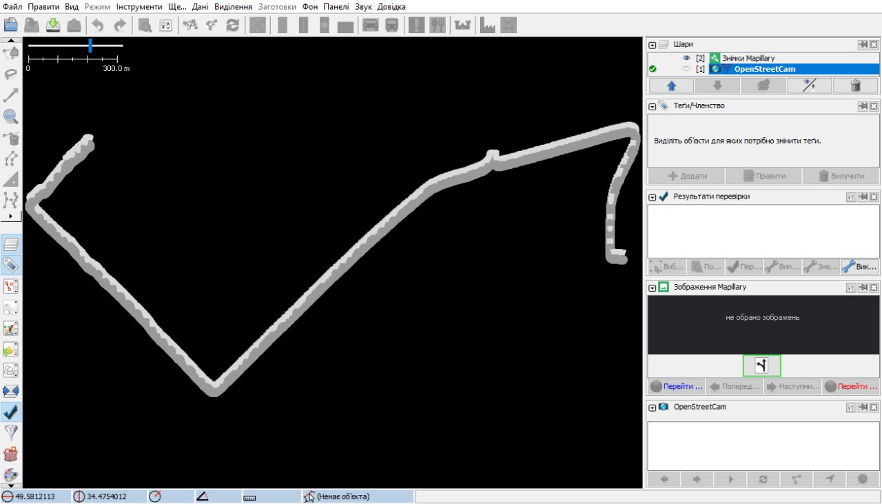Select the lasso selection tool
Image resolution: width=882 pixels, height=504 pixels.
tap(11, 74)
